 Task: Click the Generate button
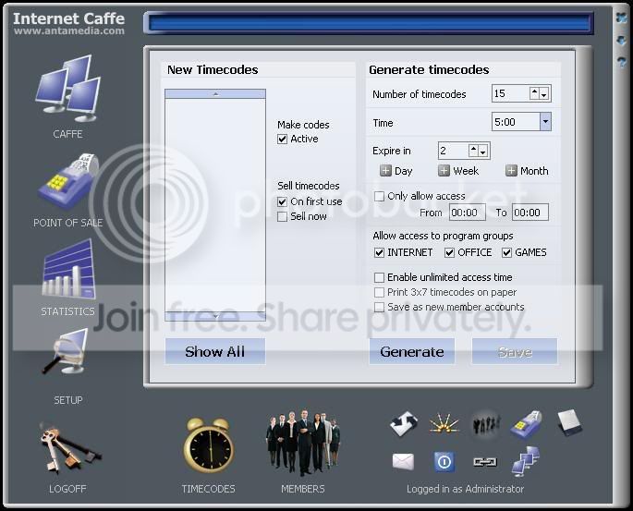tap(412, 351)
